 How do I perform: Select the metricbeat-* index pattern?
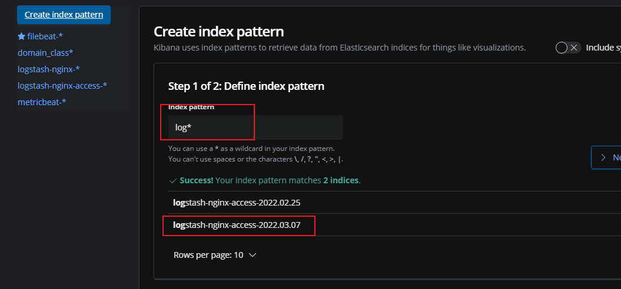point(42,102)
